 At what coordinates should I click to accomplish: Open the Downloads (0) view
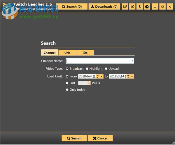pos(104,7)
